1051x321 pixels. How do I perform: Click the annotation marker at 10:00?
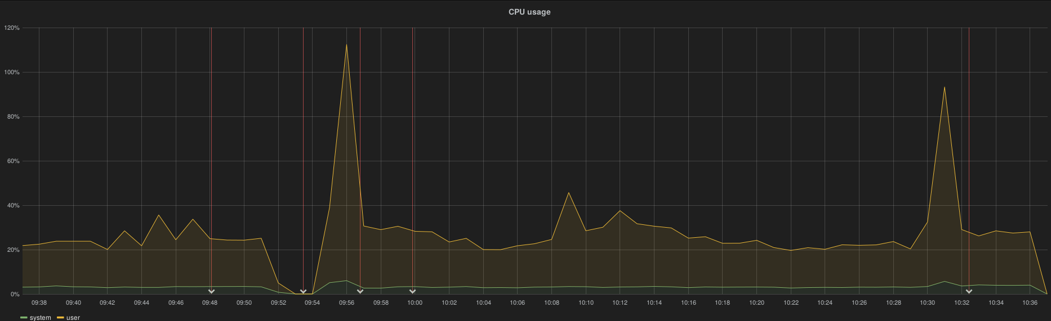[412, 291]
